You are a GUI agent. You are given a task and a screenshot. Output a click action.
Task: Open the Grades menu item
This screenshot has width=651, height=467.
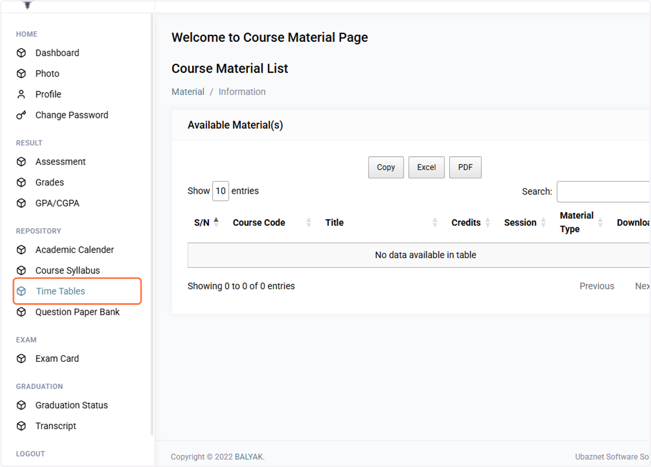49,182
